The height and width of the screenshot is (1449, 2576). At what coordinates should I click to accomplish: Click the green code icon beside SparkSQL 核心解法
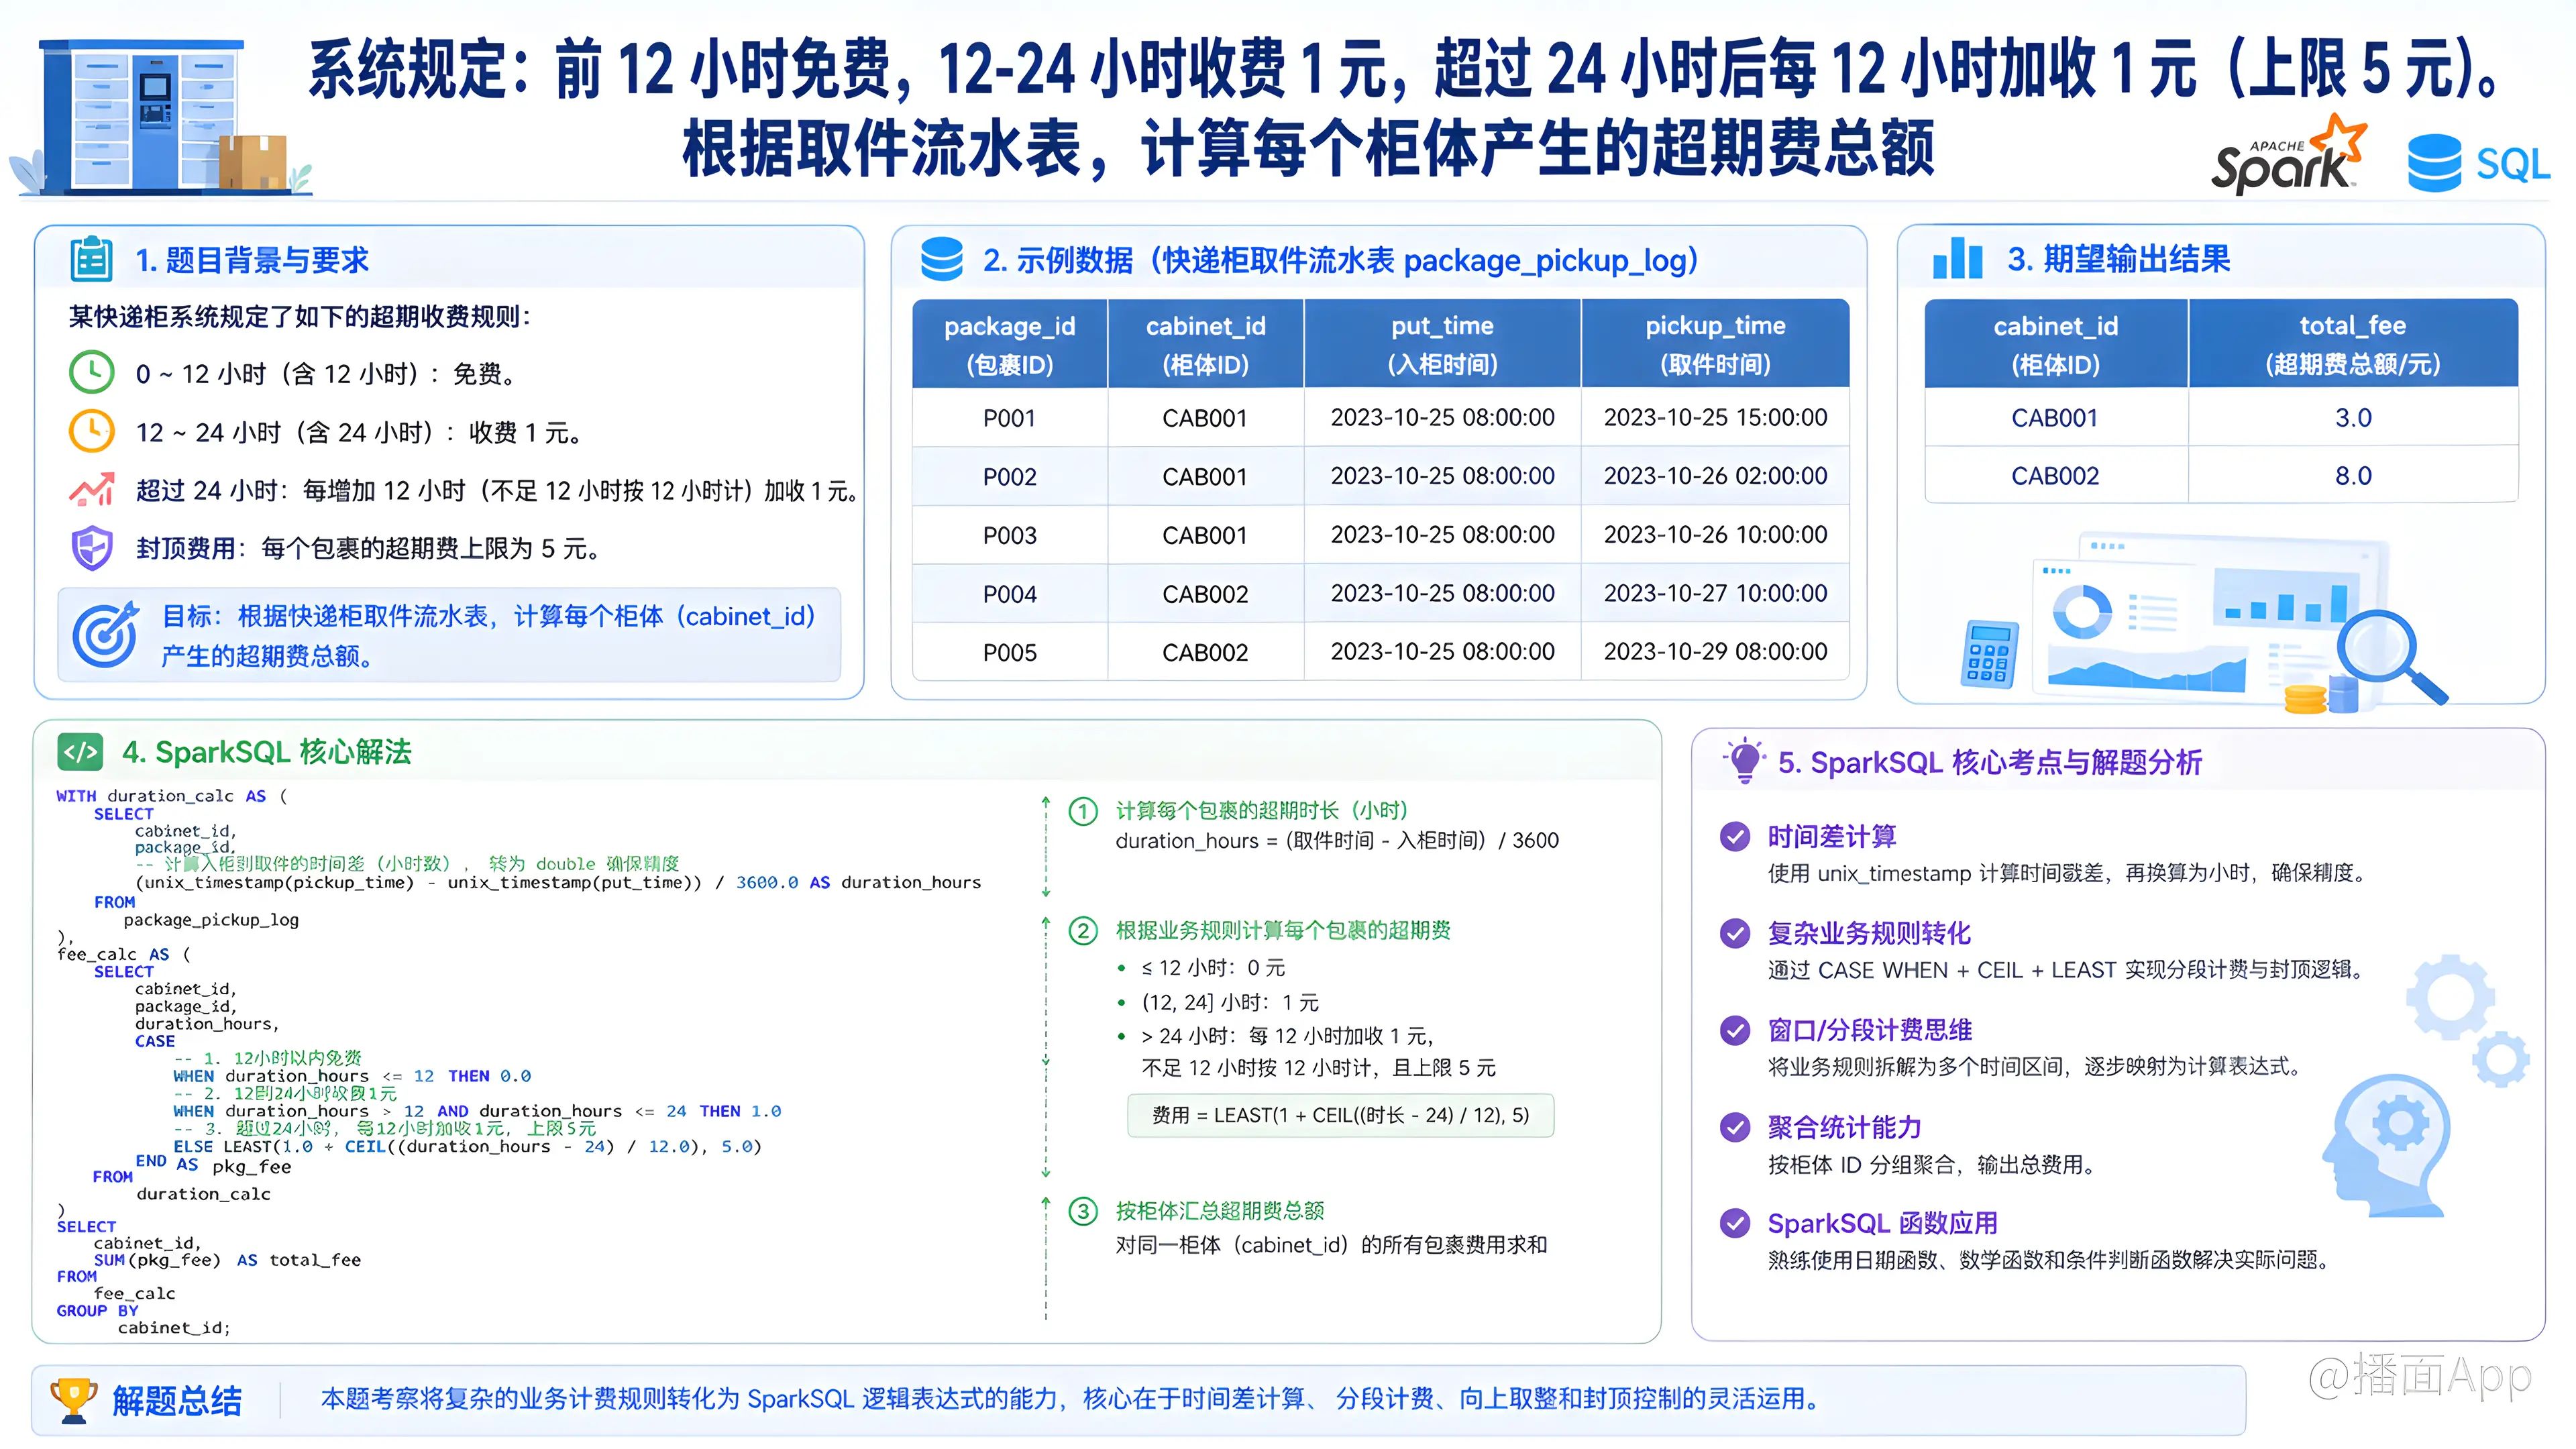tap(80, 751)
